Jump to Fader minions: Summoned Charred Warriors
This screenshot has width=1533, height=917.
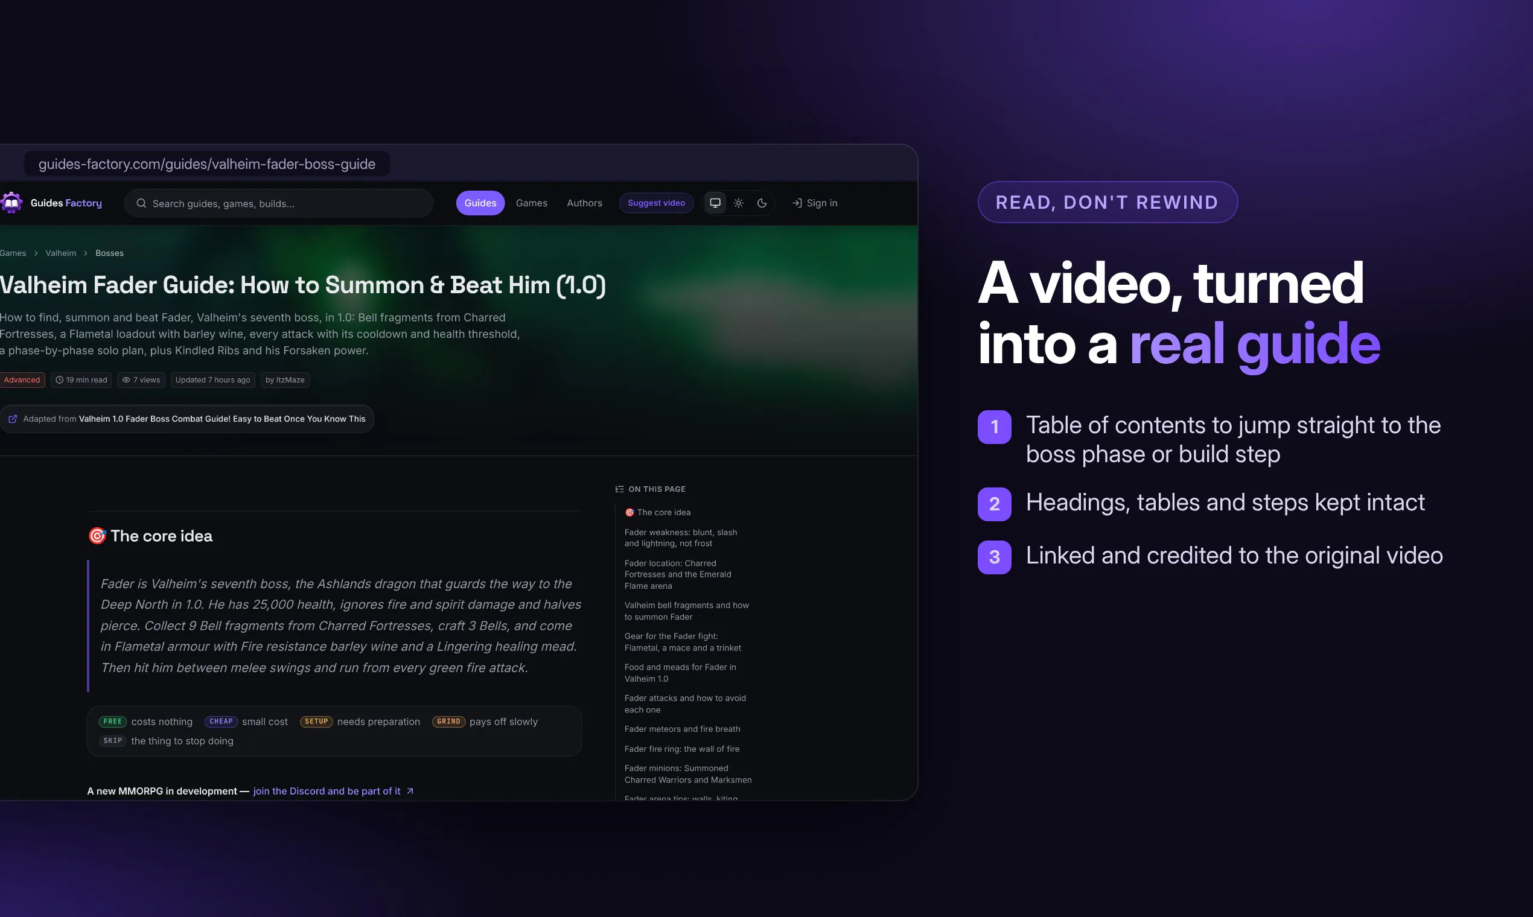click(x=688, y=773)
